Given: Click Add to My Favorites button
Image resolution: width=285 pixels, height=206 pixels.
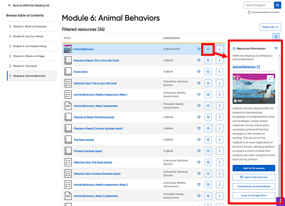Looking at the screenshot, I should pyautogui.click(x=254, y=177).
